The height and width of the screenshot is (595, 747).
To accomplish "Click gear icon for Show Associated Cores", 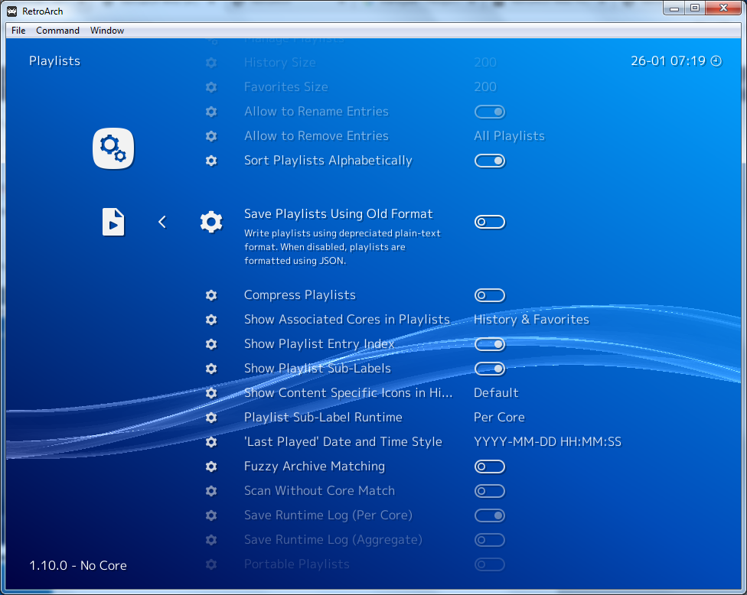I will tap(211, 320).
